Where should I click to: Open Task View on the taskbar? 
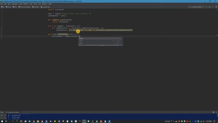click(x=6, y=121)
